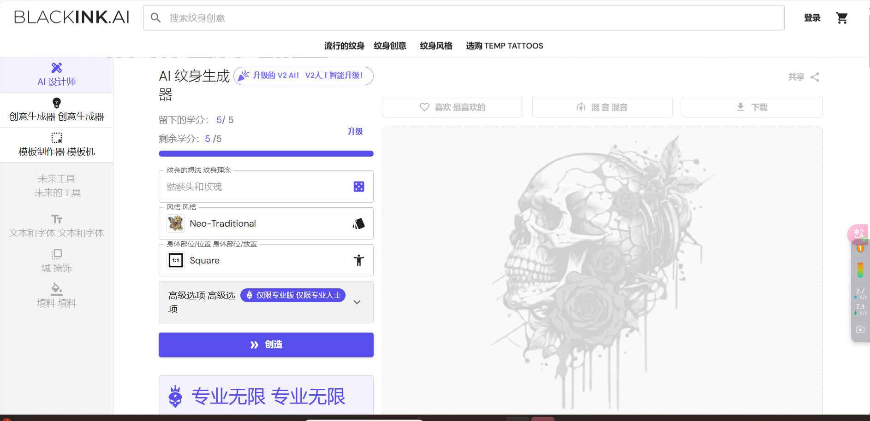Screen dimensions: 870x421
Task: Open the 创意生成器 lightbulb icon
Action: pyautogui.click(x=56, y=102)
